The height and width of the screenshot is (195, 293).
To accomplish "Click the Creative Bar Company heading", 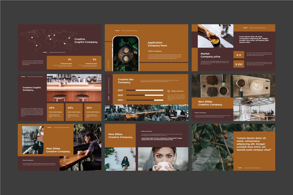I will (126, 81).
